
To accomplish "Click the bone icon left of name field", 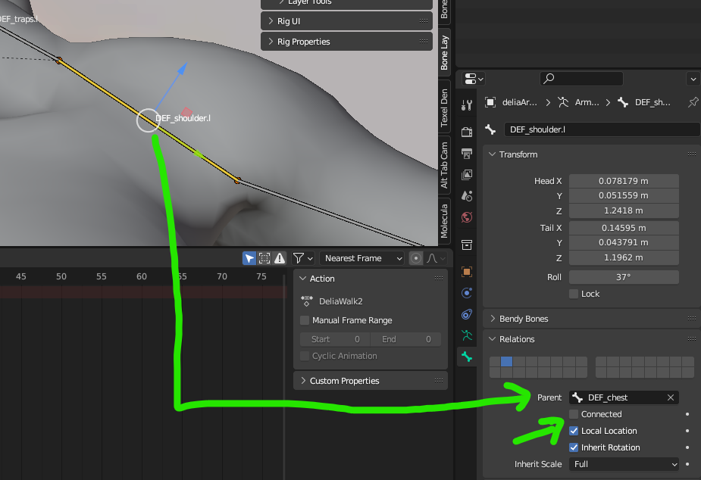I will (490, 129).
